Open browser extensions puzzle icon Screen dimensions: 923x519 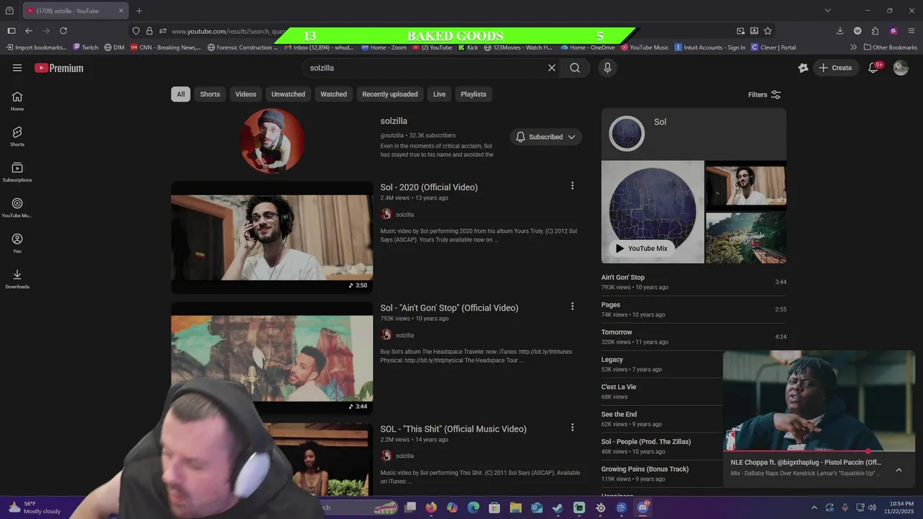click(x=875, y=31)
